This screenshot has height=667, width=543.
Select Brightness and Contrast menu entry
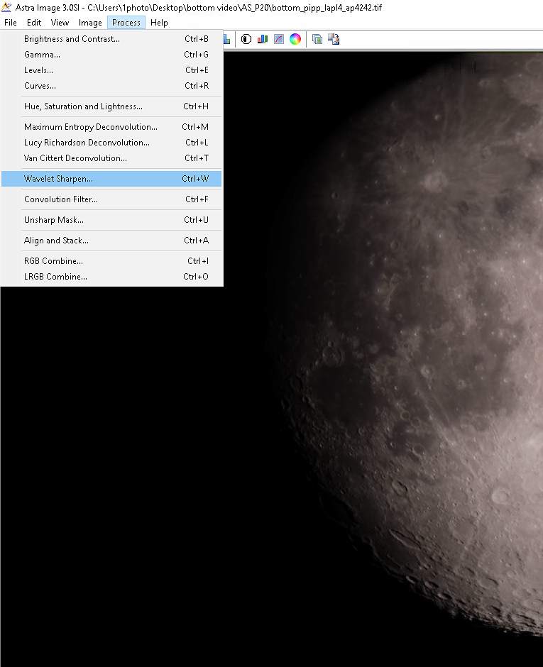111,39
